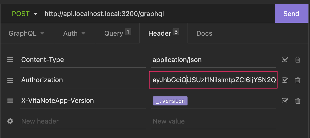Click the application/json value field
Image resolution: width=310 pixels, height=138 pixels.
point(213,60)
